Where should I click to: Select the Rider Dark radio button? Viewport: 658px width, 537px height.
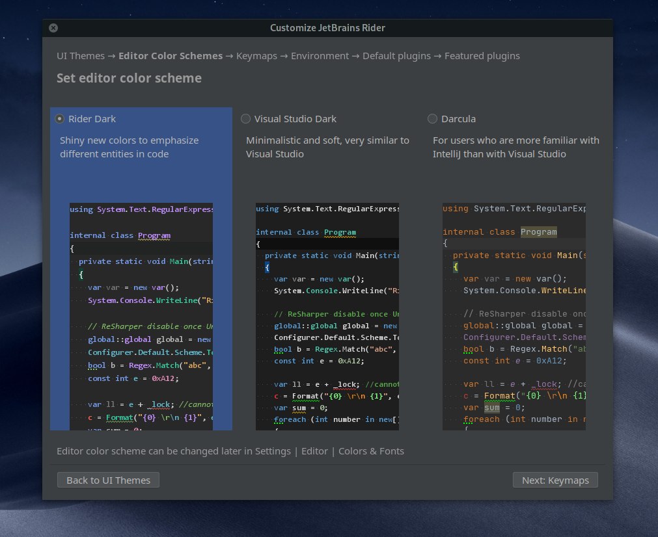click(x=60, y=119)
